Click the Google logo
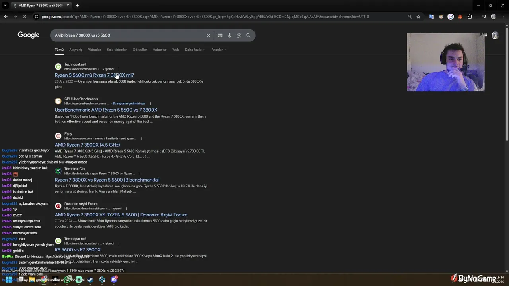 pos(29,35)
